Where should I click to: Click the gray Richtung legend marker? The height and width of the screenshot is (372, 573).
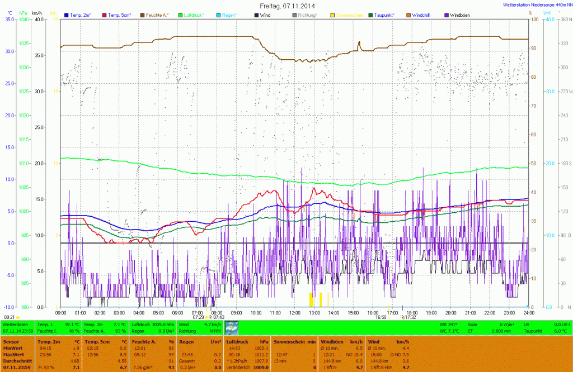(x=294, y=15)
